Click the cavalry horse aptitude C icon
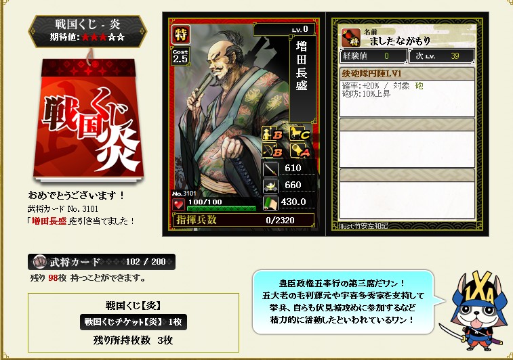 pos(300,133)
